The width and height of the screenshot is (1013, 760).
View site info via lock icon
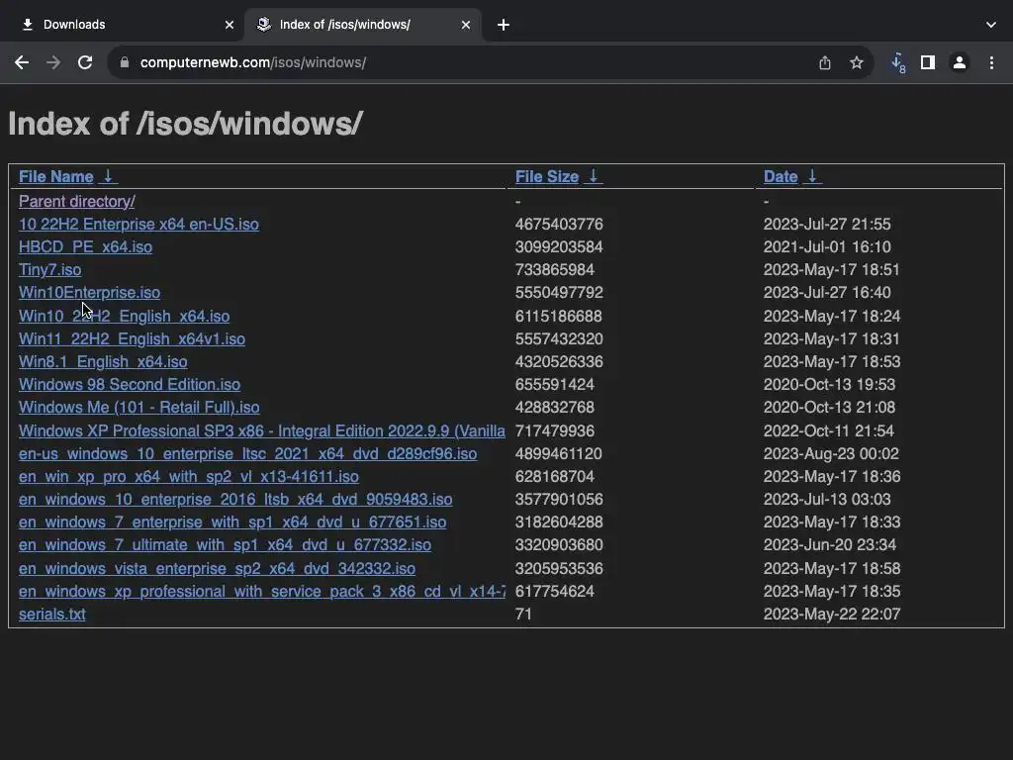(x=125, y=62)
